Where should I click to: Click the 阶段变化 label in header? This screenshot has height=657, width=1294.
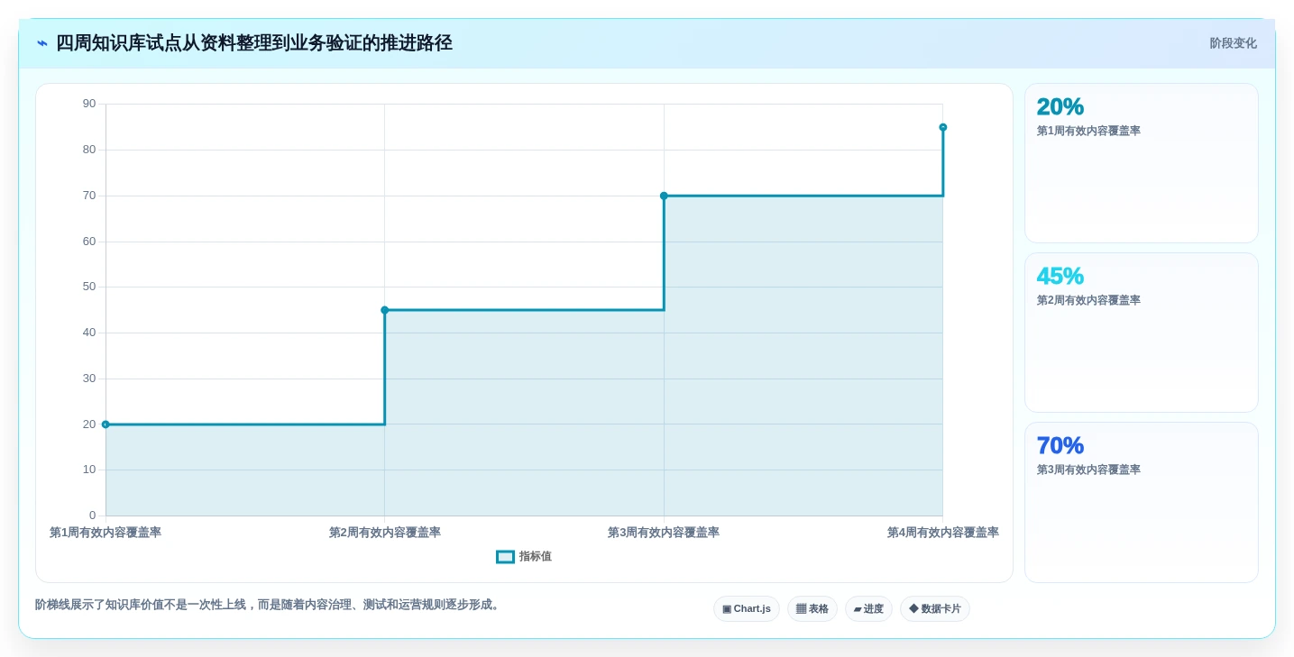(1233, 43)
